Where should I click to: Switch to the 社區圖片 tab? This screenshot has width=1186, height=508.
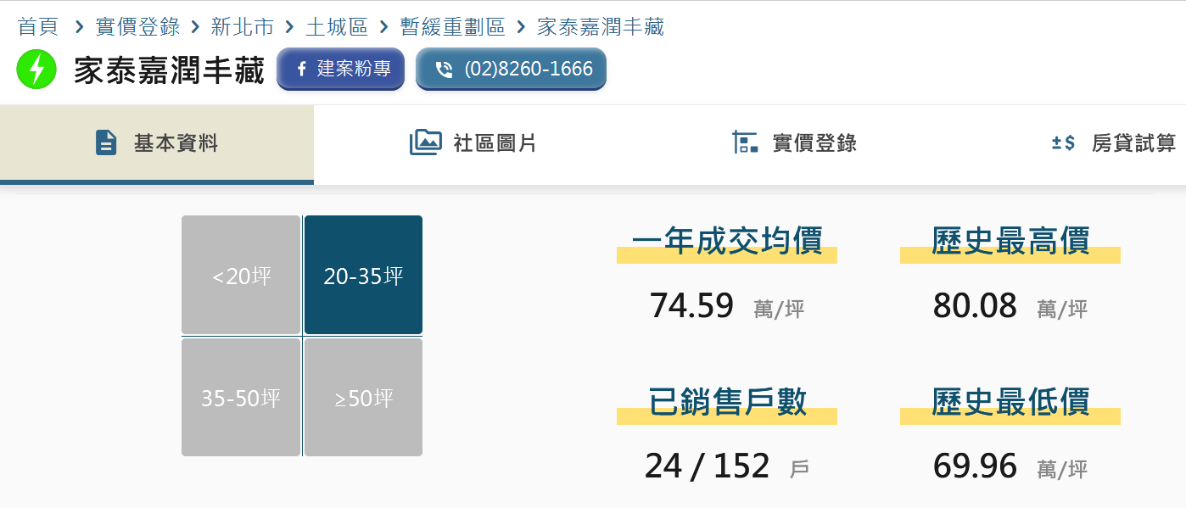[x=495, y=143]
